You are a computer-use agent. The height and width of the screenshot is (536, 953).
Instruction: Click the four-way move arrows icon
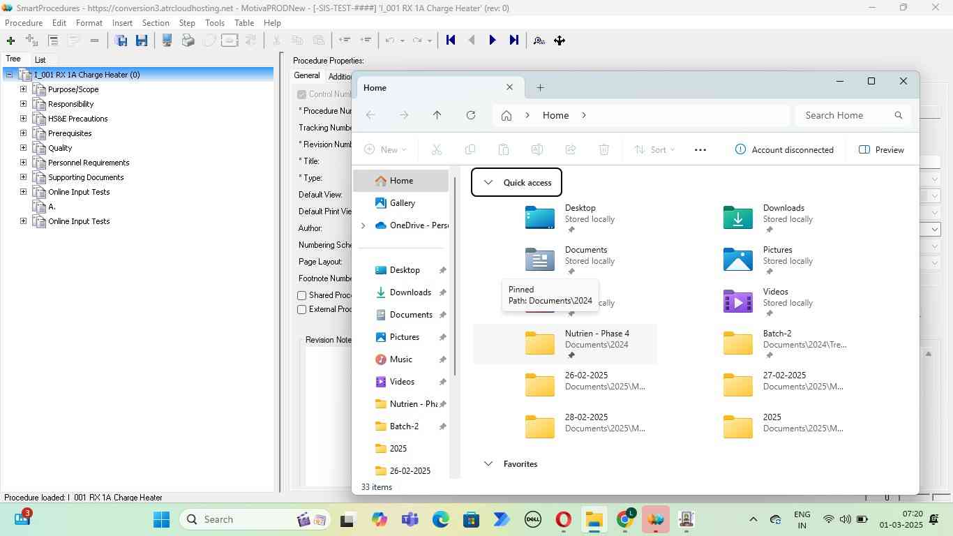point(560,40)
